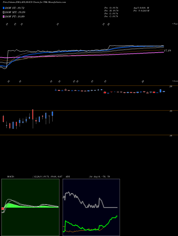Click the 17.19 price label on EMA chart
The image size is (178, 236).
167,51
